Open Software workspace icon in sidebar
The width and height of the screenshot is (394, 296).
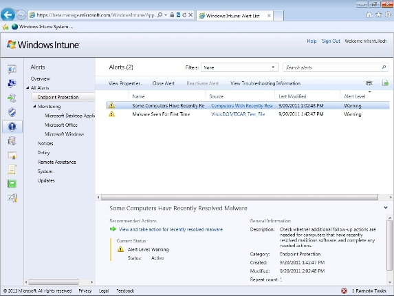(x=12, y=141)
